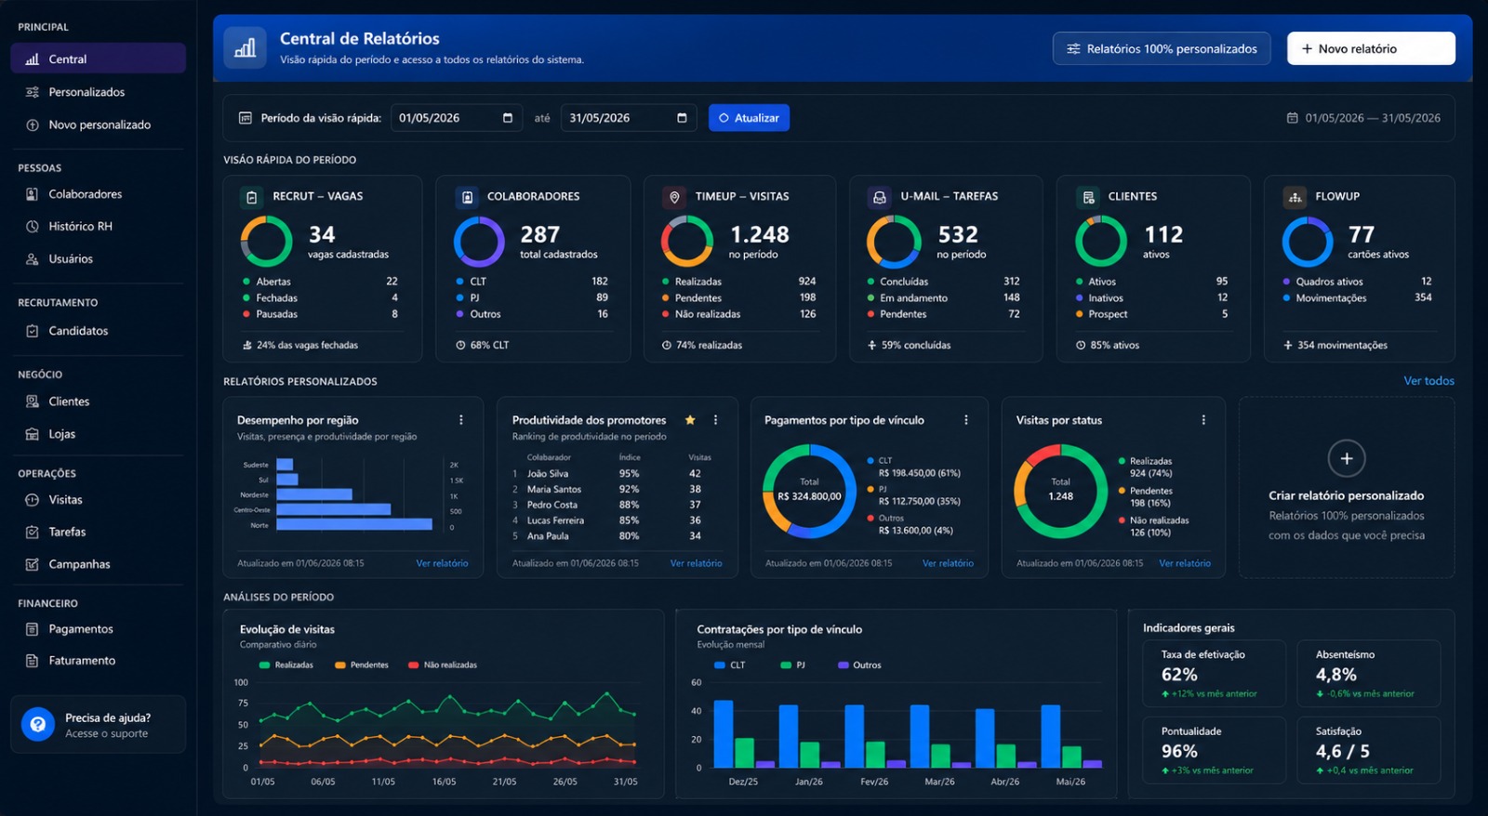
Task: Click the plus circle to create a custom report
Action: coord(1346,458)
